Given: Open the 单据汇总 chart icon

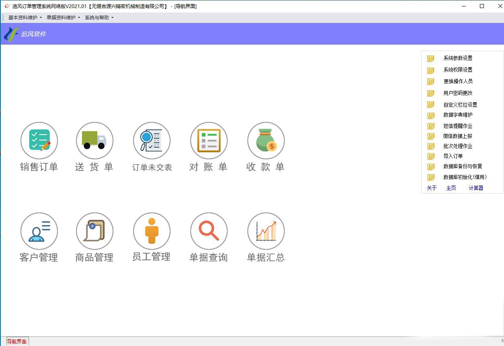Looking at the screenshot, I should pyautogui.click(x=266, y=231).
